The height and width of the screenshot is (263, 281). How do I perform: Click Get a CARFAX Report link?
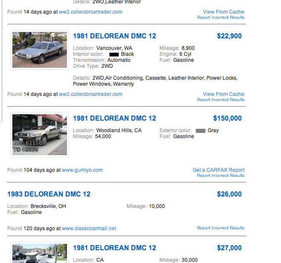point(218,170)
